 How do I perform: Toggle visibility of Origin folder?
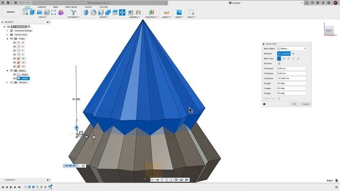click(12, 39)
